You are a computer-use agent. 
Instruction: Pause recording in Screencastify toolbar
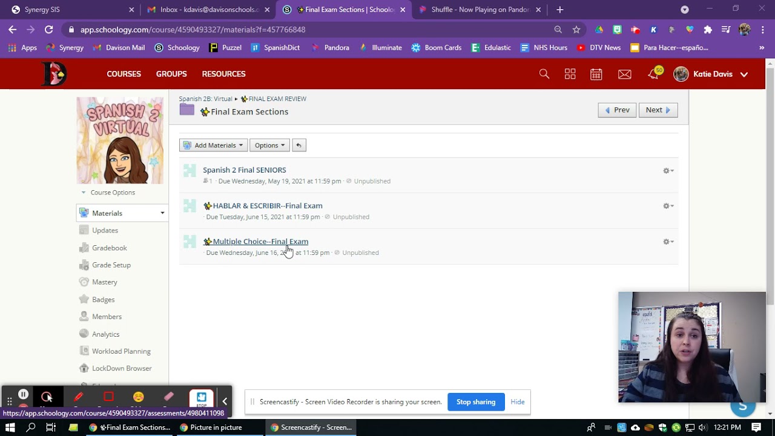23,395
